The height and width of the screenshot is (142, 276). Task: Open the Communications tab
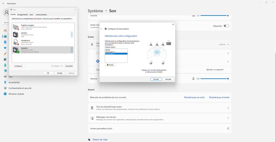41,15
